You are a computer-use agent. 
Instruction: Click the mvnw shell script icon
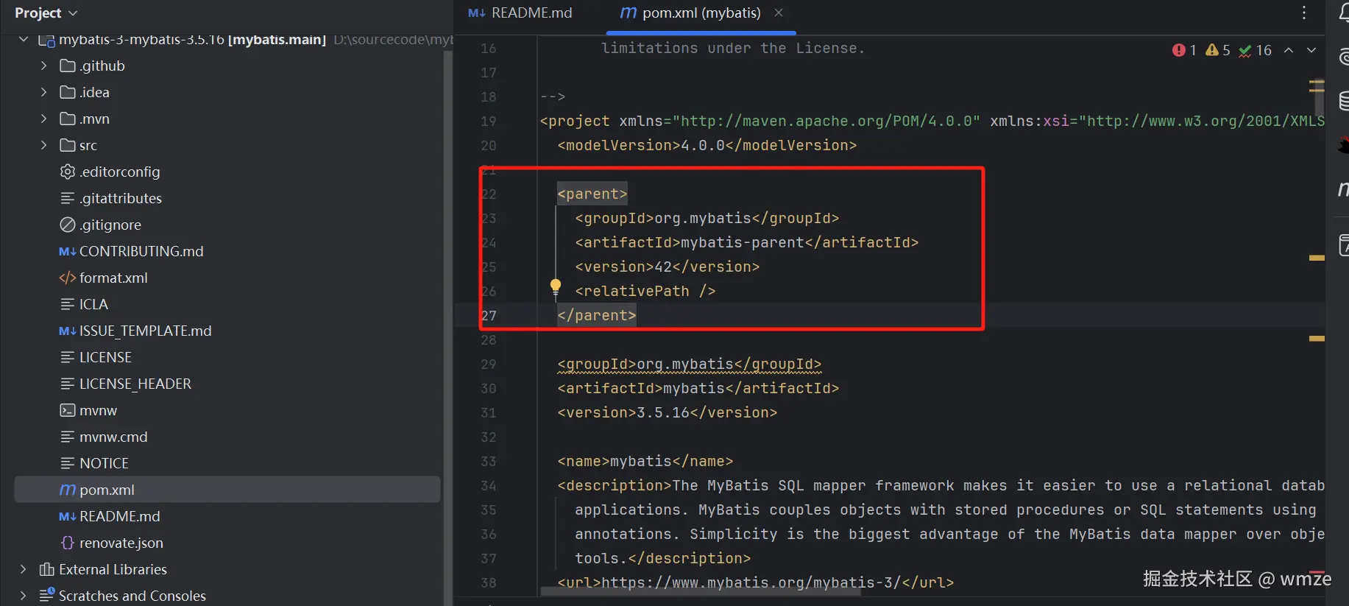point(68,410)
